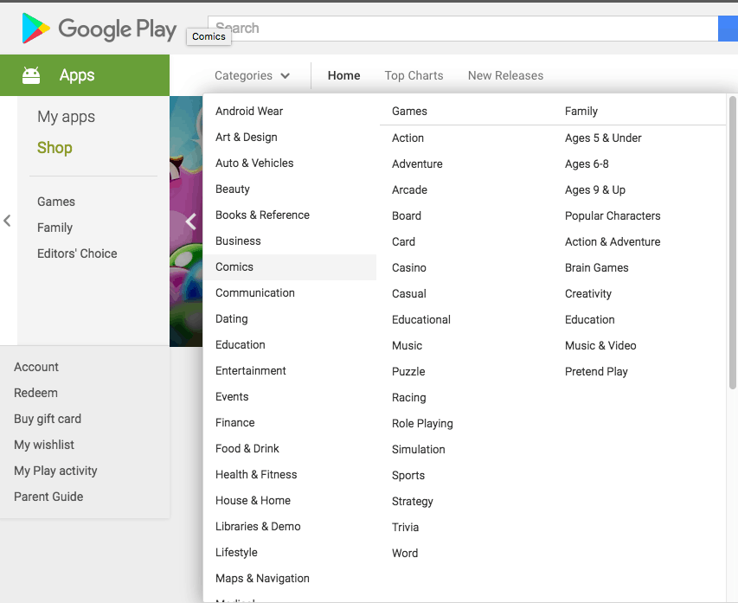Choose the Casino games category
This screenshot has height=603, width=738.
click(x=409, y=267)
